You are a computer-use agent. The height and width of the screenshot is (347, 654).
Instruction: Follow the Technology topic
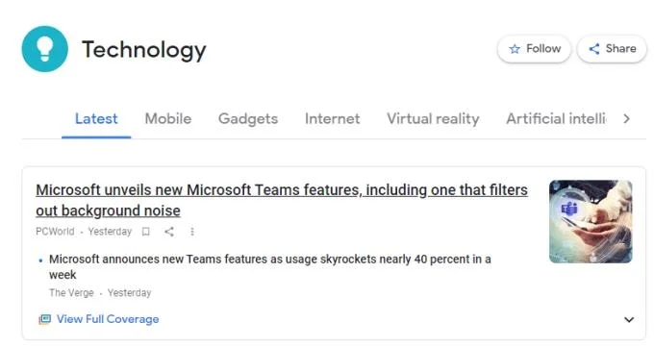[x=534, y=49]
